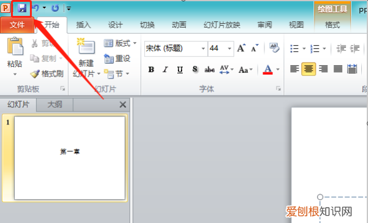
Task: Open the New Slide dropdown arrow
Action: 99,74
